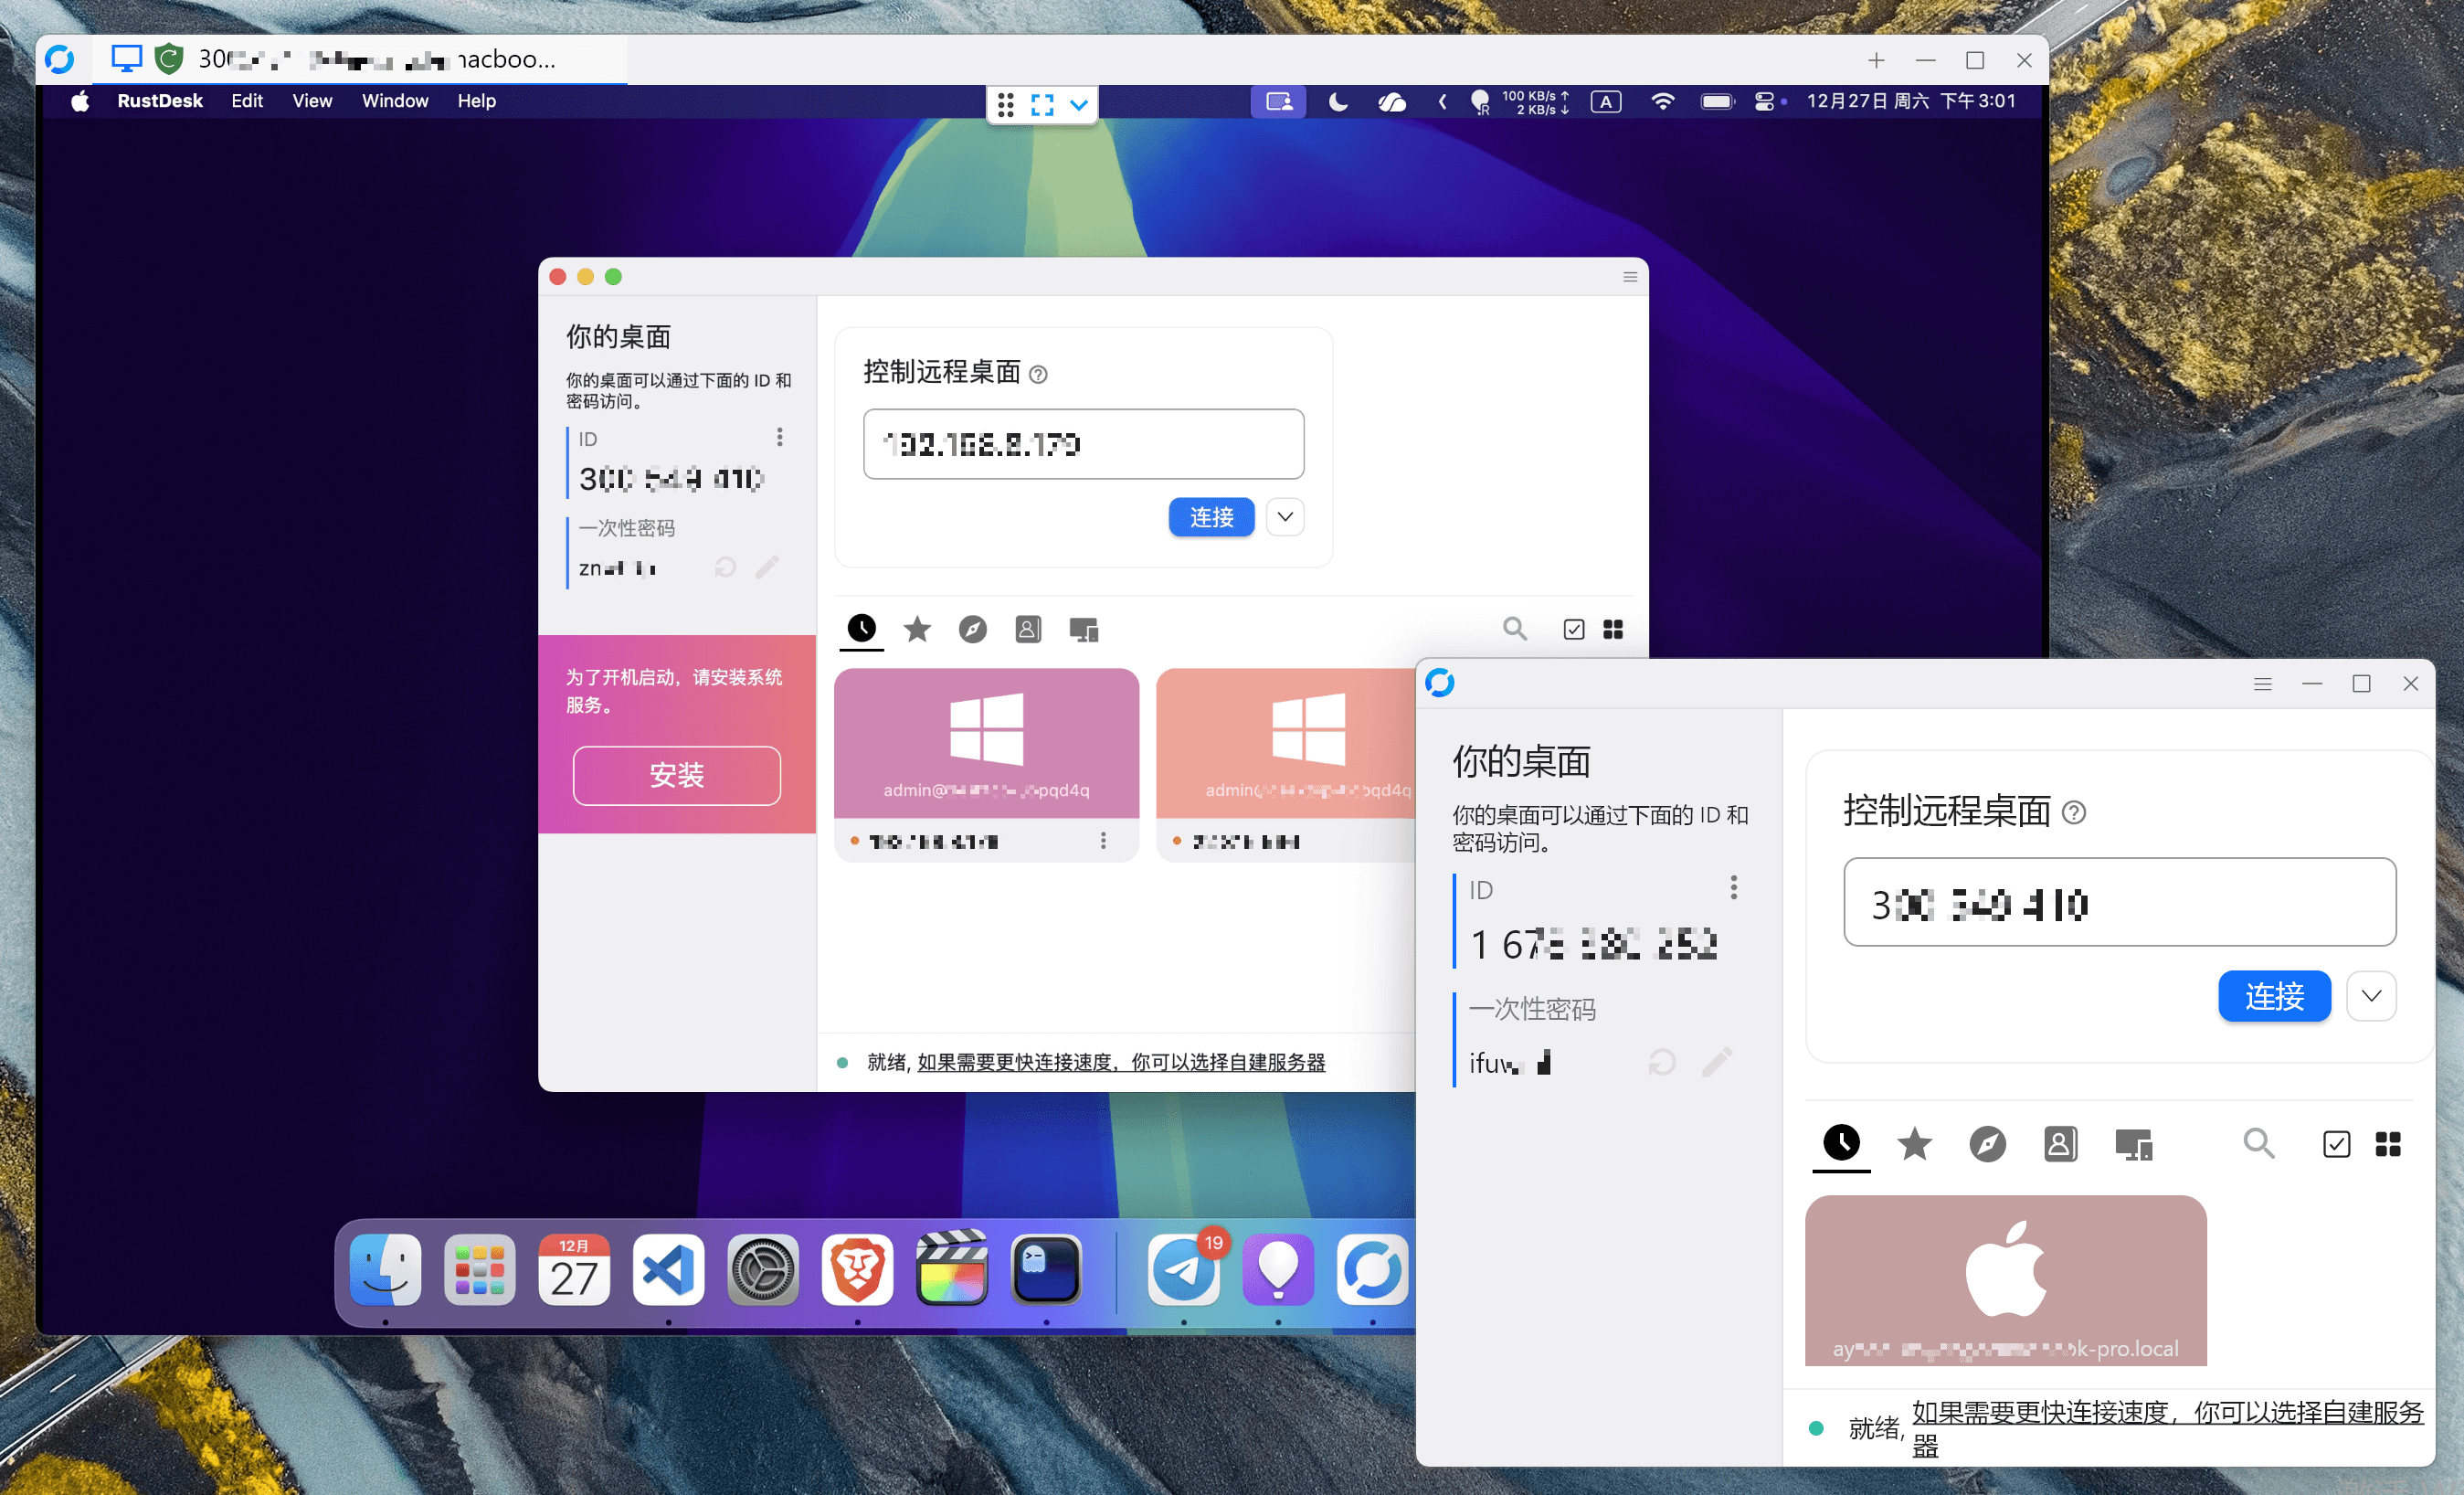Refresh one-time password in local window
The width and height of the screenshot is (2464, 1495).
[1662, 1062]
